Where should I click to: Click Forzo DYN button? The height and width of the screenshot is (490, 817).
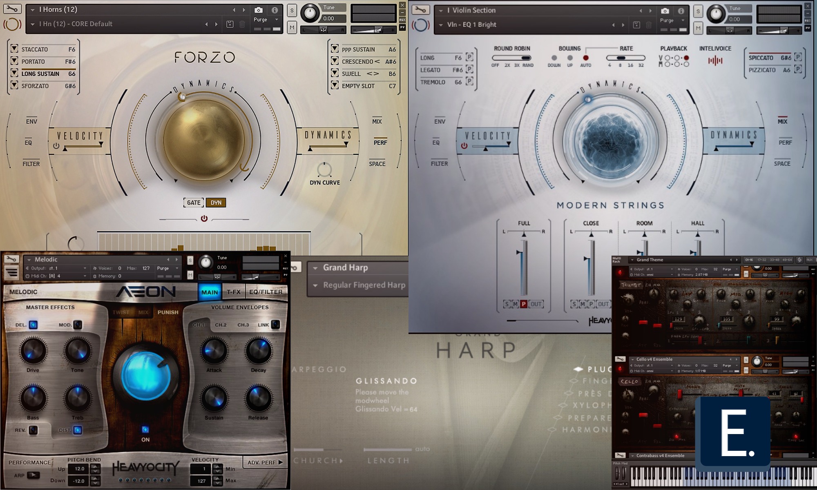pyautogui.click(x=216, y=203)
